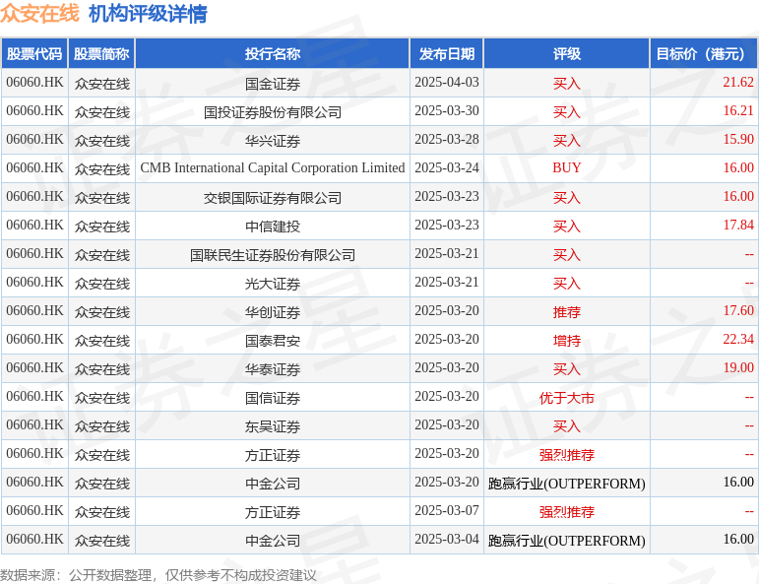Select the 评级 column header
Viewport: 759px width, 584px height.
click(x=567, y=54)
